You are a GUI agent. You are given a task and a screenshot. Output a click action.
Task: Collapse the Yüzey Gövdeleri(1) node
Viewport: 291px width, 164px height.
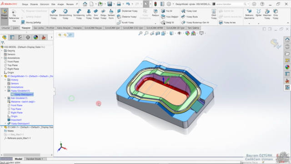[5, 91]
